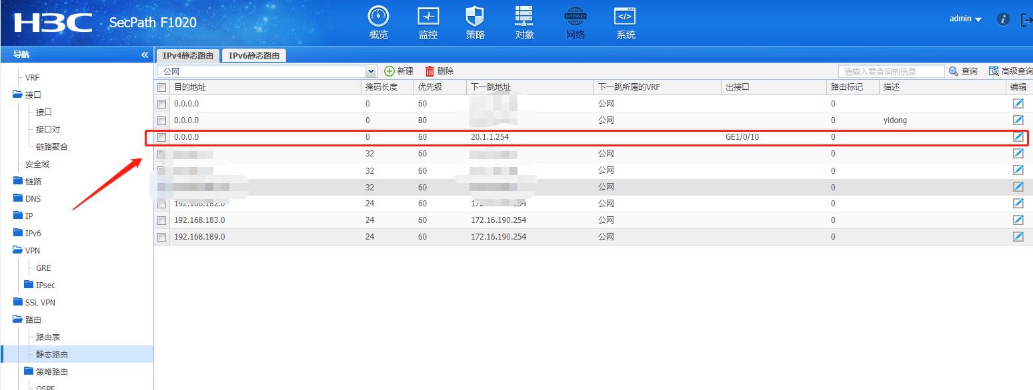Screen dimensions: 1033x390
Task: Click the edit pencil on the GE1/0/10 route
Action: (x=1018, y=136)
